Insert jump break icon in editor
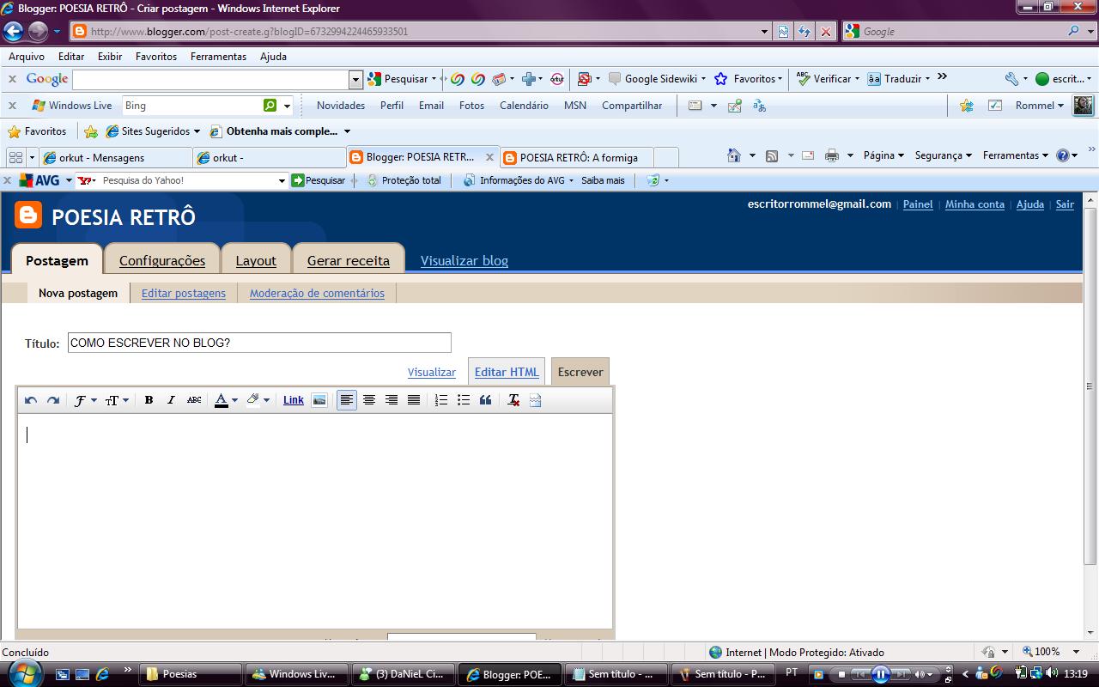1099x687 pixels. click(x=536, y=400)
